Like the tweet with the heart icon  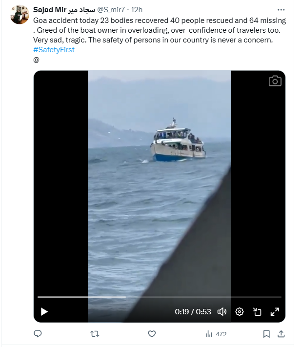pos(152,334)
